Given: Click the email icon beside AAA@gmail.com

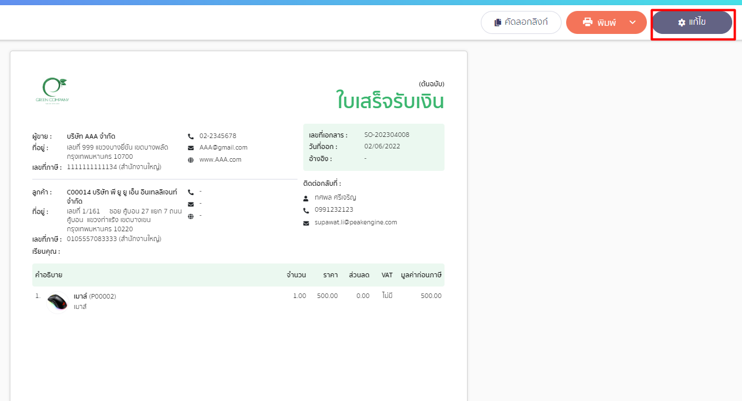Looking at the screenshot, I should 191,147.
